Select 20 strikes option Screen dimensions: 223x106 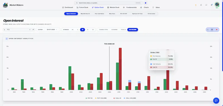[93, 30]
